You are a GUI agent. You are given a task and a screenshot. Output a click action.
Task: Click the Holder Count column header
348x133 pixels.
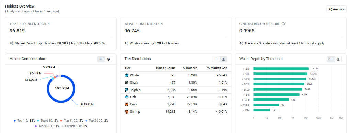pos(166,68)
